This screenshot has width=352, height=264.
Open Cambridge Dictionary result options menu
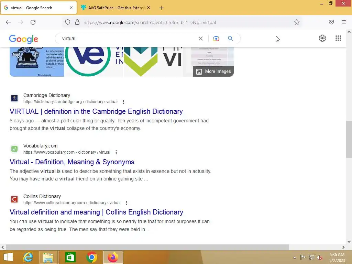pos(123,102)
